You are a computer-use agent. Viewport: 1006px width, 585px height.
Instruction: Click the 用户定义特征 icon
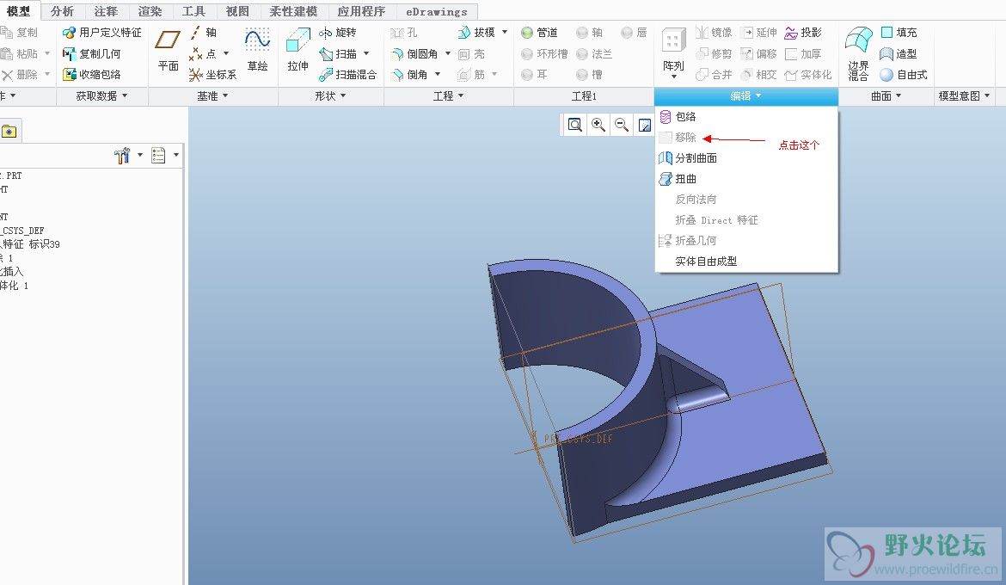(69, 32)
